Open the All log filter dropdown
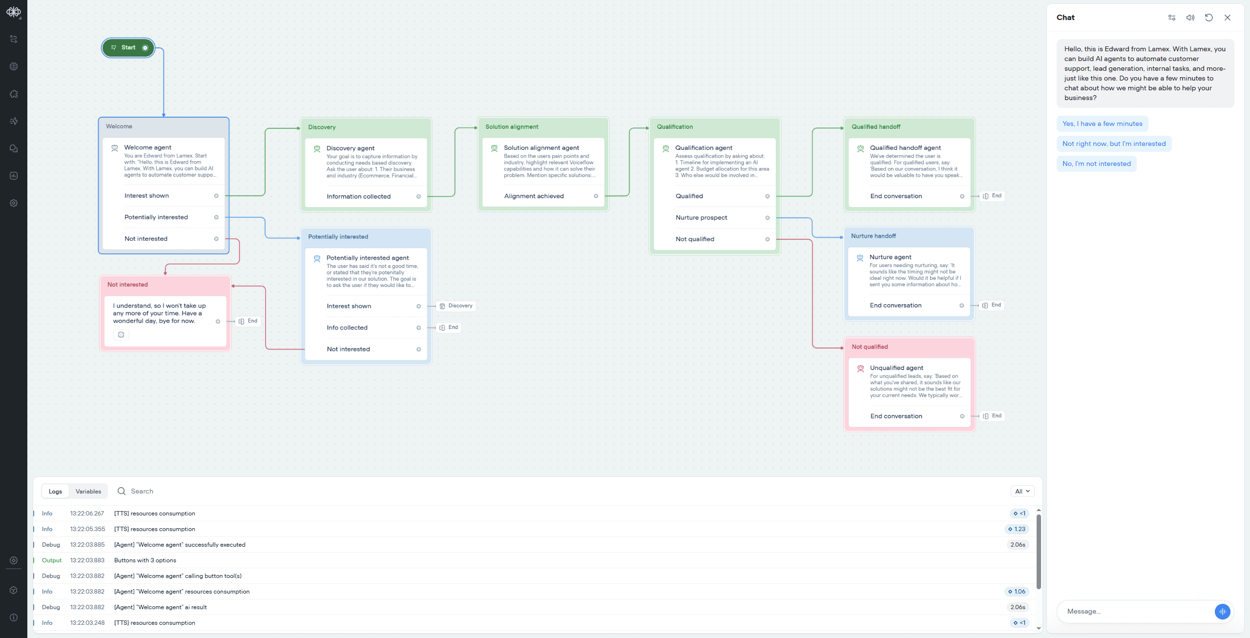Viewport: 1250px width, 638px height. (x=1022, y=492)
